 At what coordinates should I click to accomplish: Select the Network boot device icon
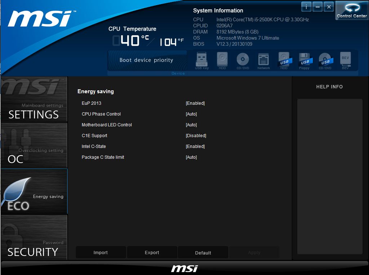pyautogui.click(x=263, y=60)
